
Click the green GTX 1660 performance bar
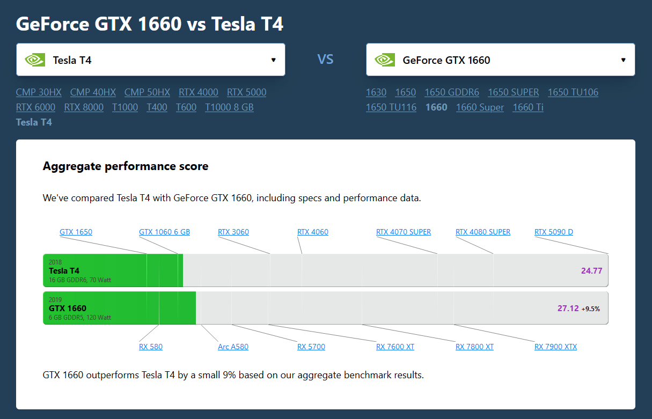tap(120, 308)
